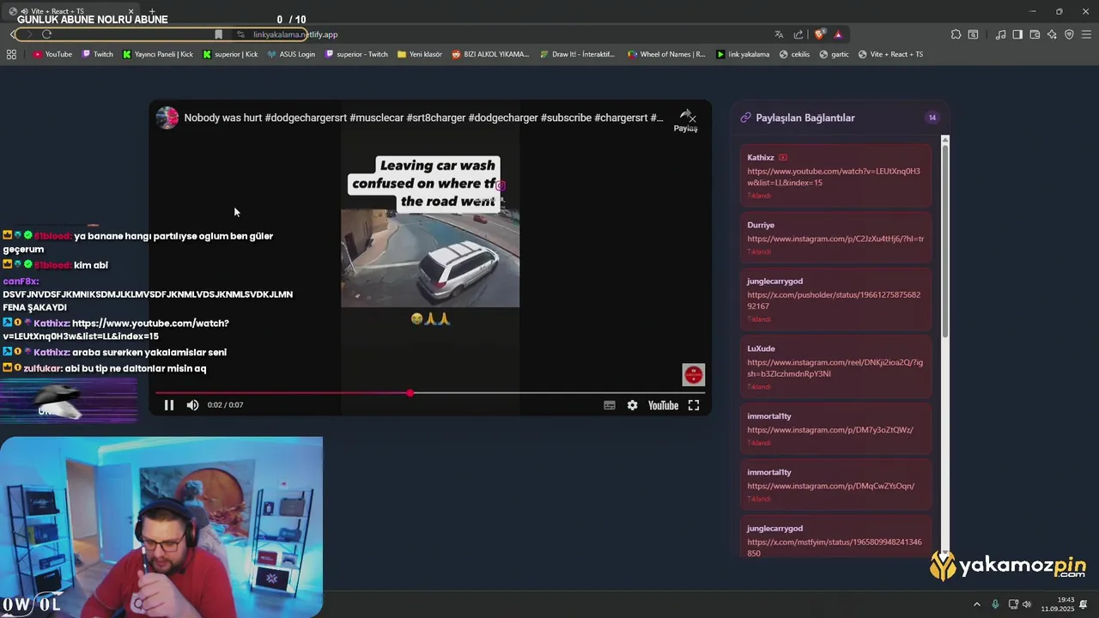Open the 'BIZI ALKOL YIKAMA' bookmark
Screen dimensions: 1099x618
(490, 54)
